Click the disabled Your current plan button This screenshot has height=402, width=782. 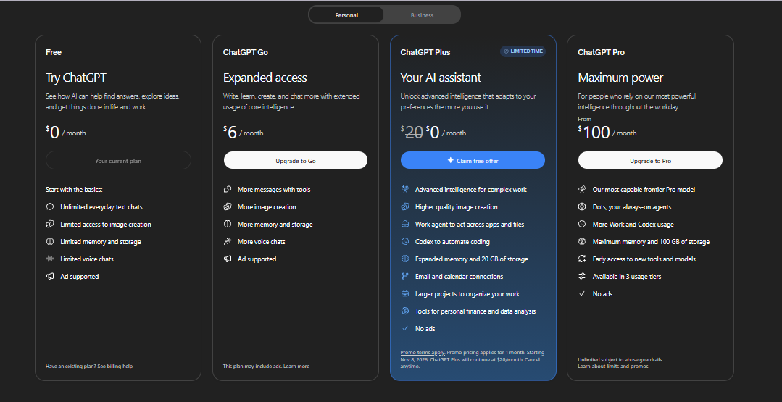(x=118, y=160)
